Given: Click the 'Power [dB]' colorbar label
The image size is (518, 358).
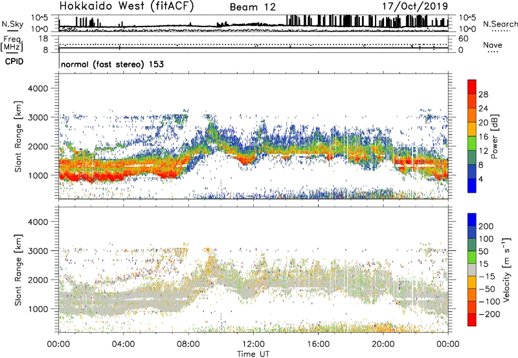Looking at the screenshot, I should (494, 136).
